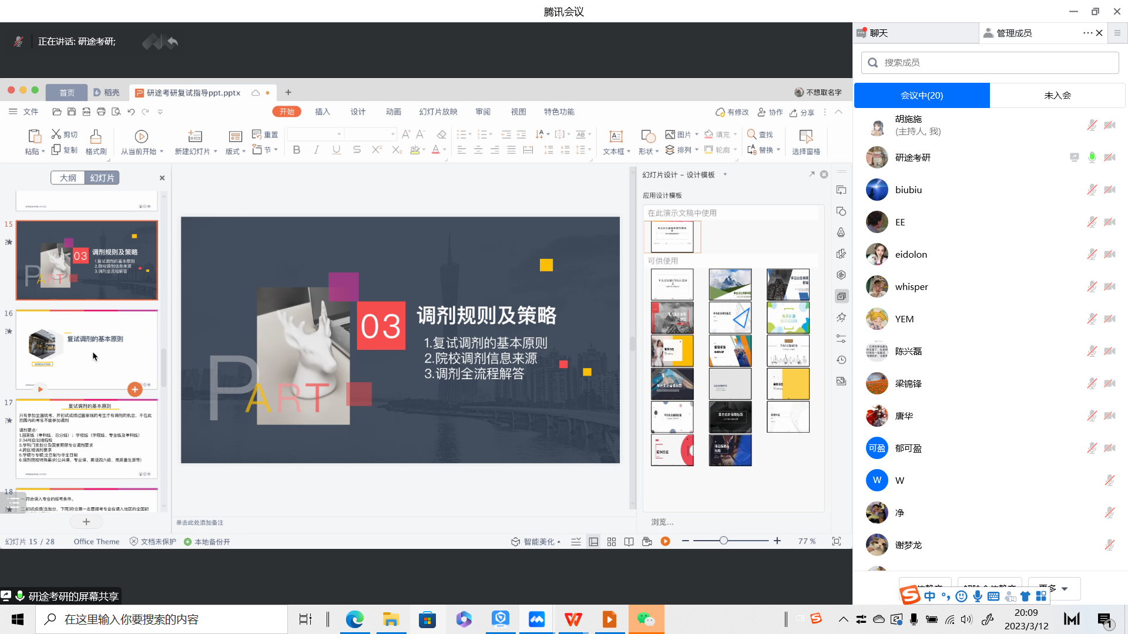This screenshot has height=634, width=1128.
Task: Open the 插入 ribbon tab
Action: 323,112
